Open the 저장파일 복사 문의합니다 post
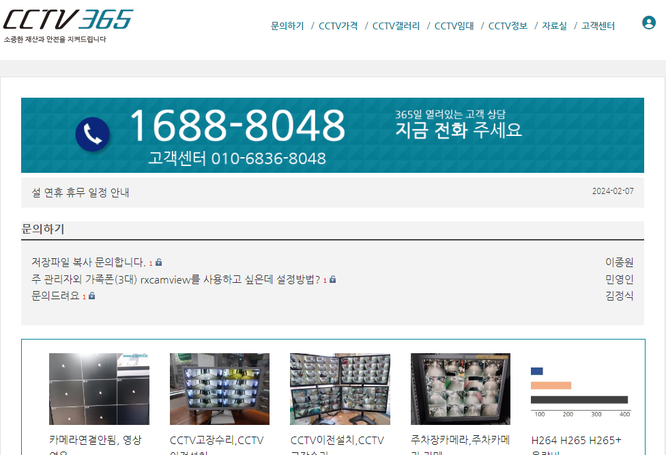666x455 pixels. point(88,262)
